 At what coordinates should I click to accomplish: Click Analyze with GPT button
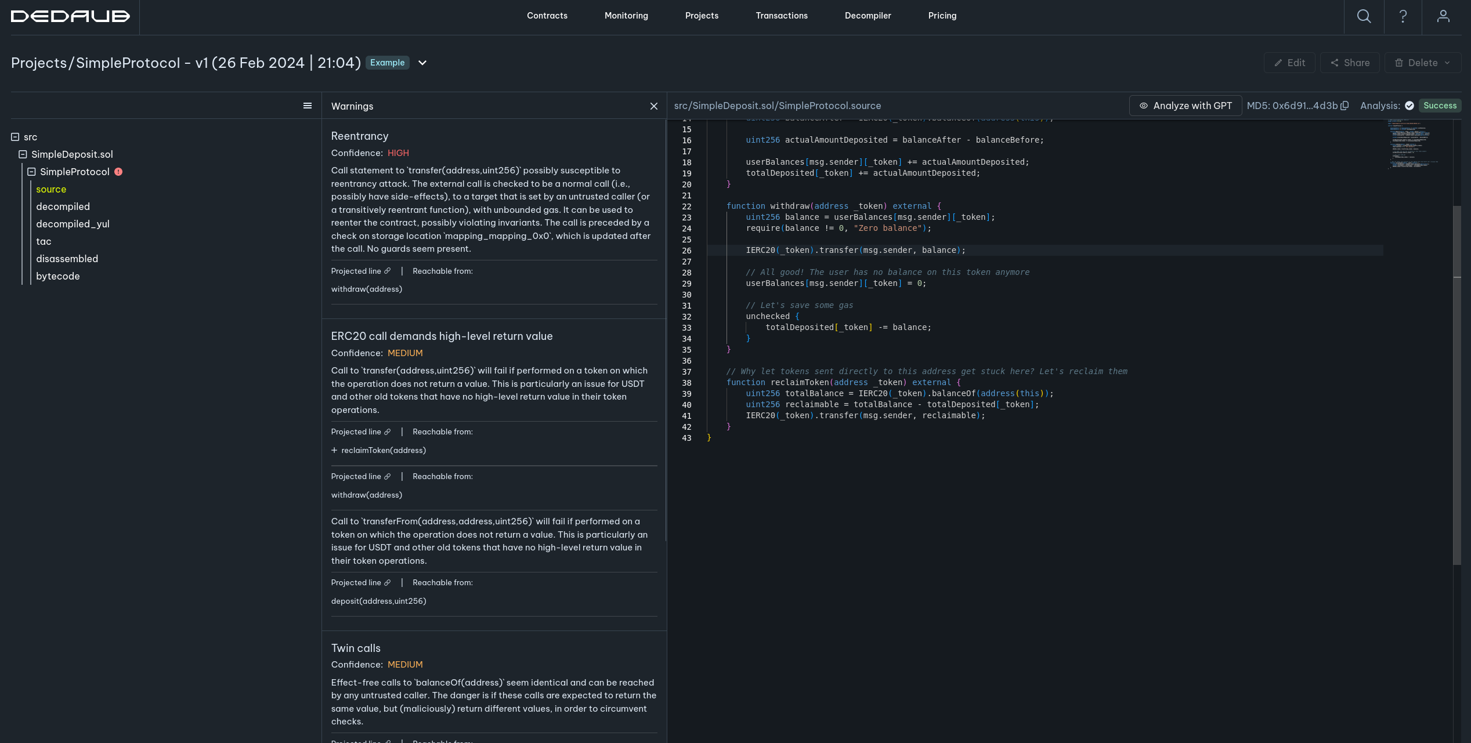pos(1186,106)
